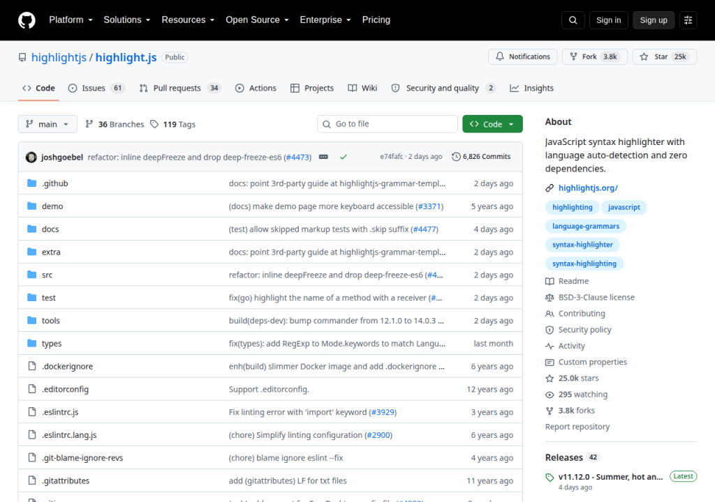Open the test folder icon

pyautogui.click(x=31, y=298)
